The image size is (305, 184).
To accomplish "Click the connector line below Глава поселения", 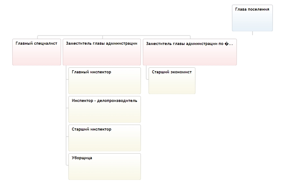I will tap(252, 33).
